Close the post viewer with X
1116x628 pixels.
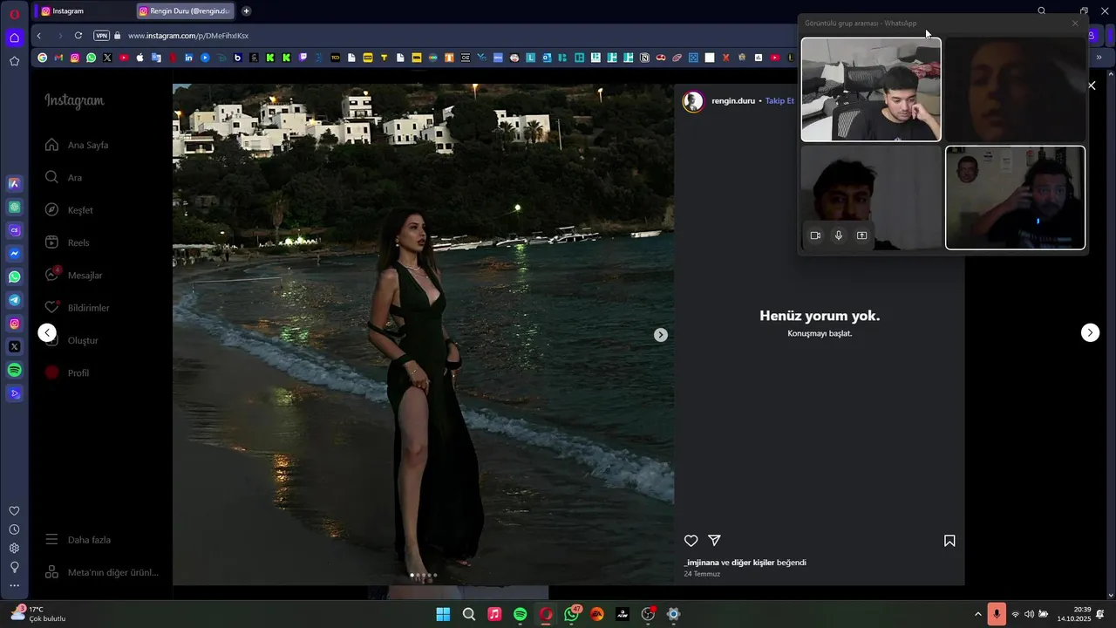(x=1092, y=85)
